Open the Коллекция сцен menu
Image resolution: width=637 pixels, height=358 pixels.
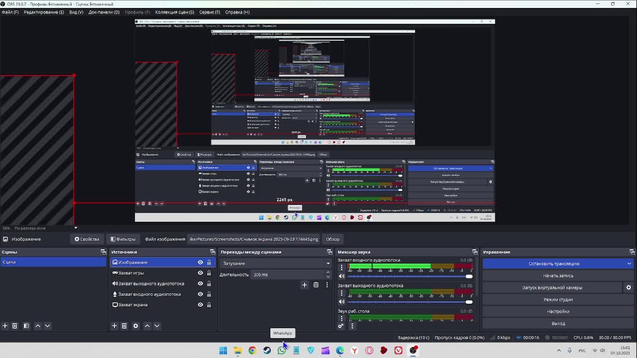[175, 12]
